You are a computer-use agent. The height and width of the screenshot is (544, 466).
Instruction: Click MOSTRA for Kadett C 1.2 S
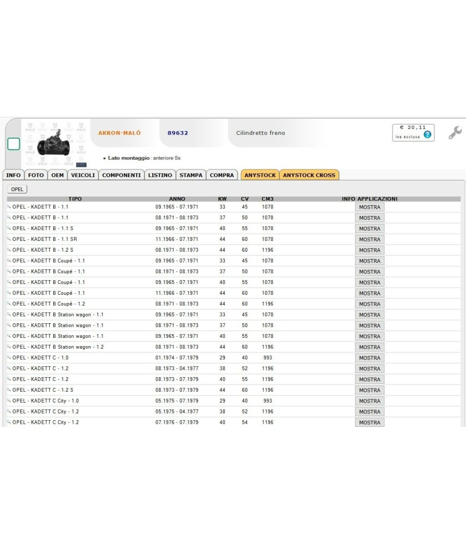point(370,390)
